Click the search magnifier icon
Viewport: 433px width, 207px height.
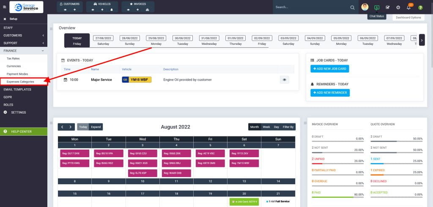coord(352,7)
